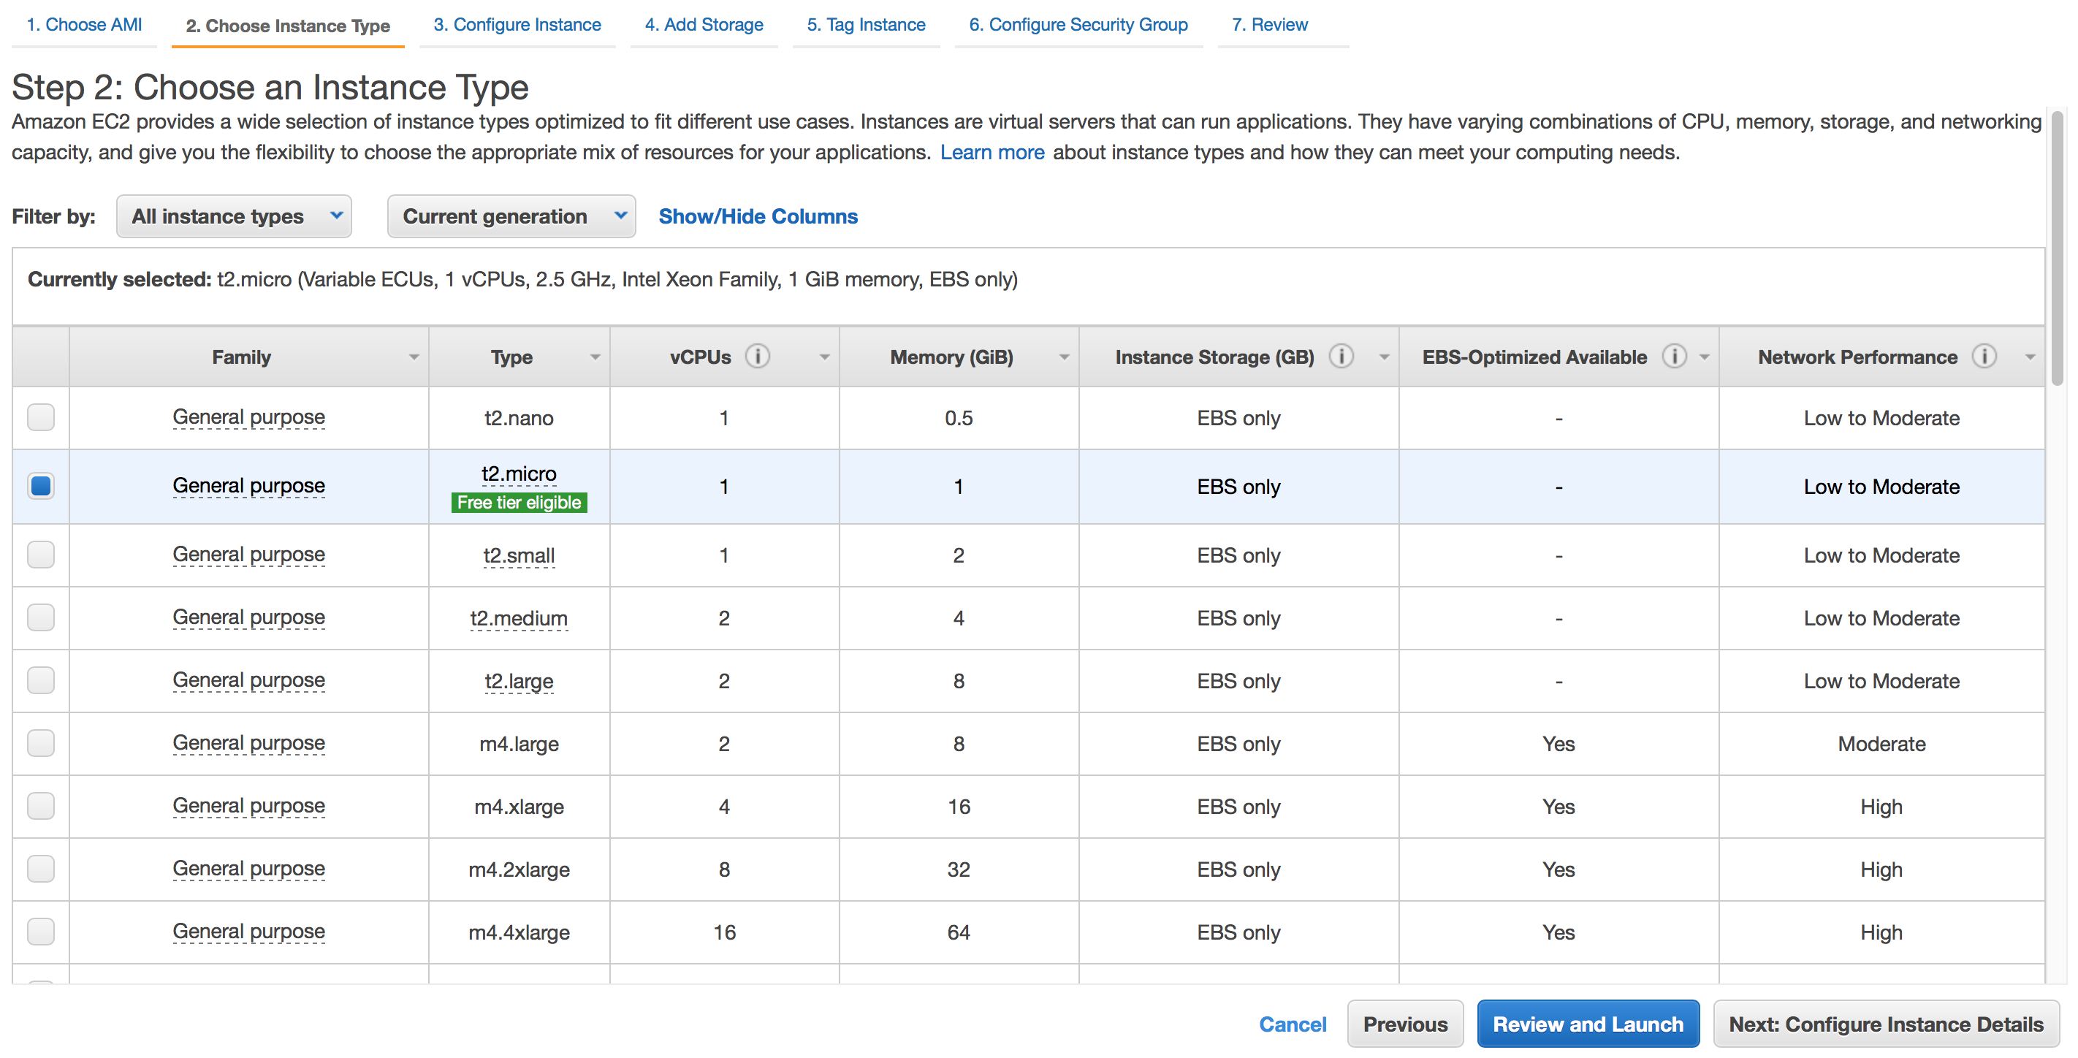The height and width of the screenshot is (1058, 2078).
Task: Click the Instance Storage info icon
Action: 1341,356
